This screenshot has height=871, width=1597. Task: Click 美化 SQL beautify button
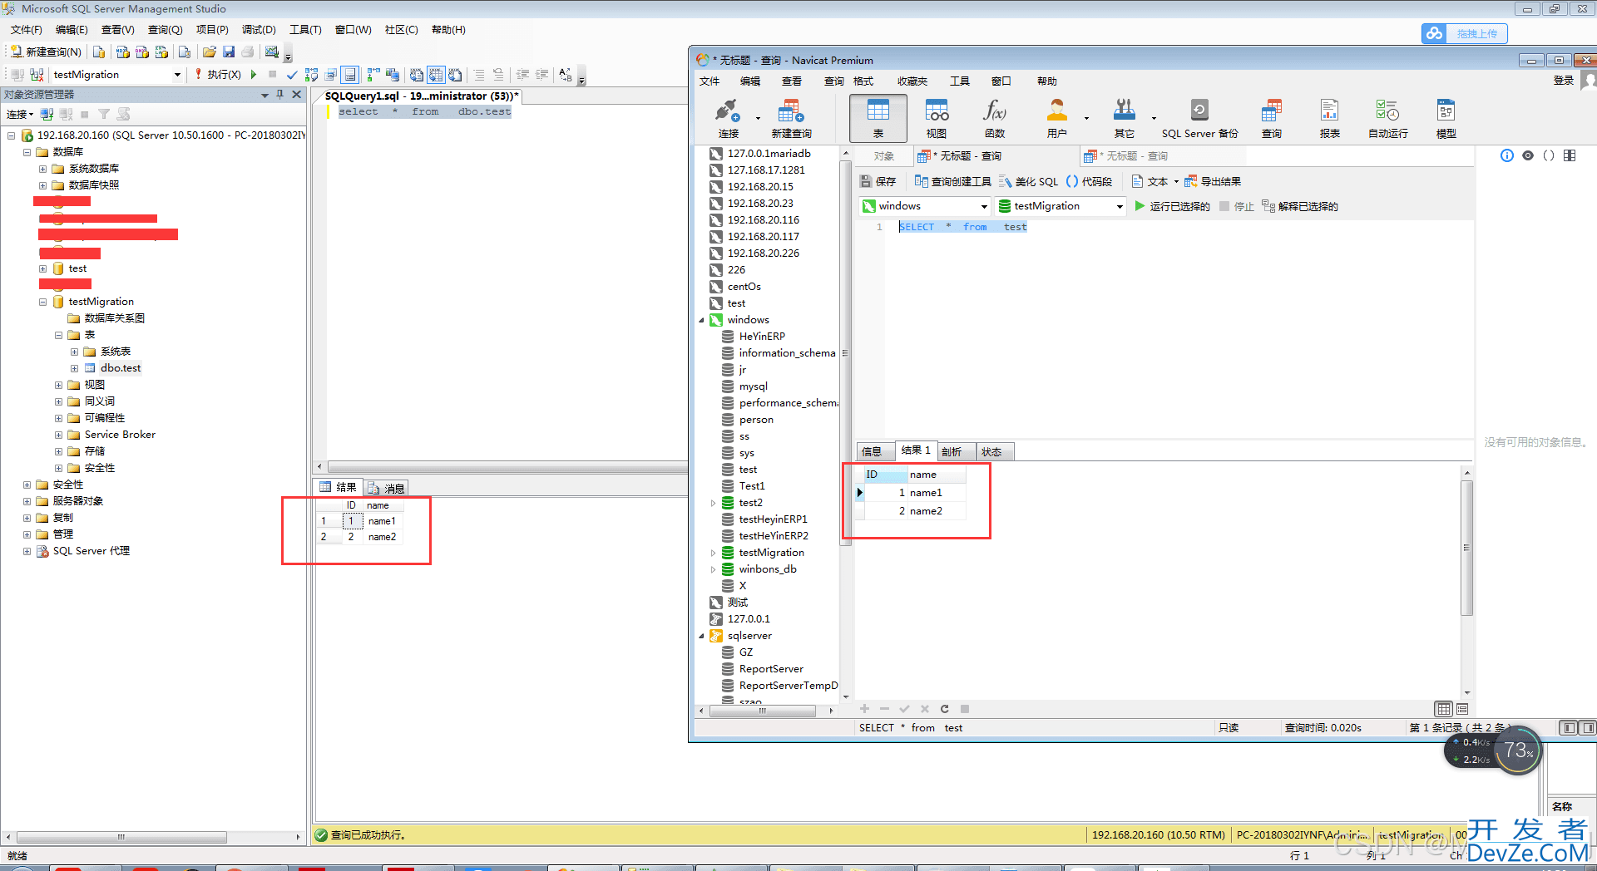pyautogui.click(x=1029, y=181)
